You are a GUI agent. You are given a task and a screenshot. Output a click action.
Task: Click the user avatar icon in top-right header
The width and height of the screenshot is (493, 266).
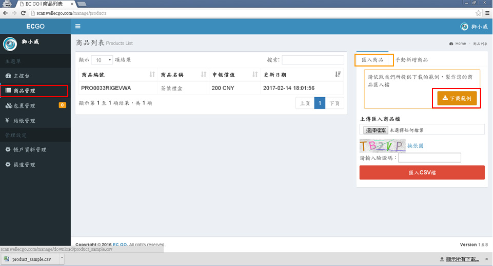point(464,27)
